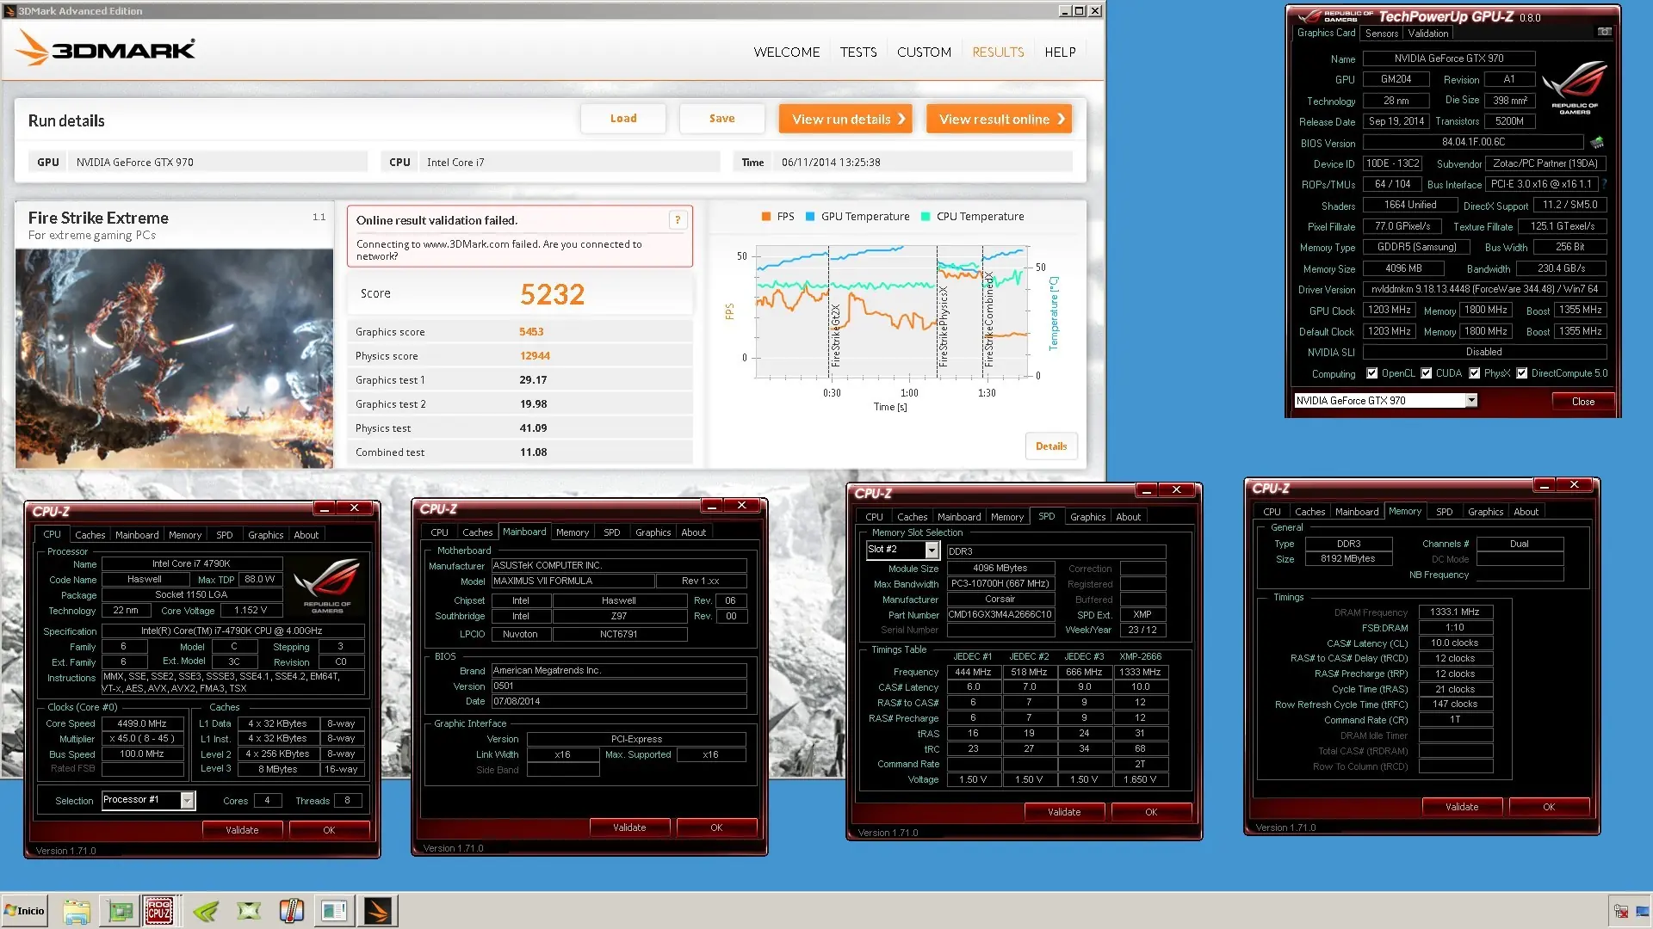Click OK in the CPU-Z mainboard window
Viewport: 1653px width, 929px height.
[x=716, y=827]
